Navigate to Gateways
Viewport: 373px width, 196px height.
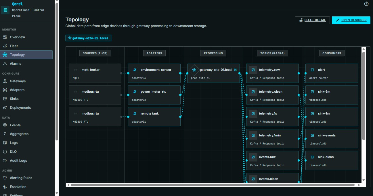(26, 81)
